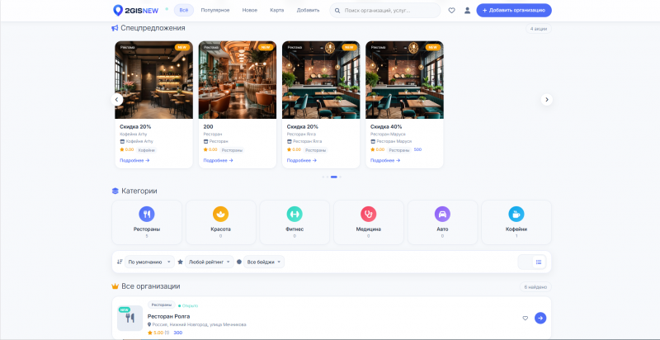Open Подробнее link for Кофейня Arty
This screenshot has width=660, height=340.
pos(134,160)
